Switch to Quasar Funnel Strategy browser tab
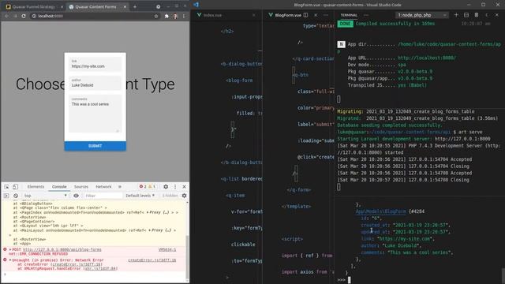 pyautogui.click(x=33, y=6)
